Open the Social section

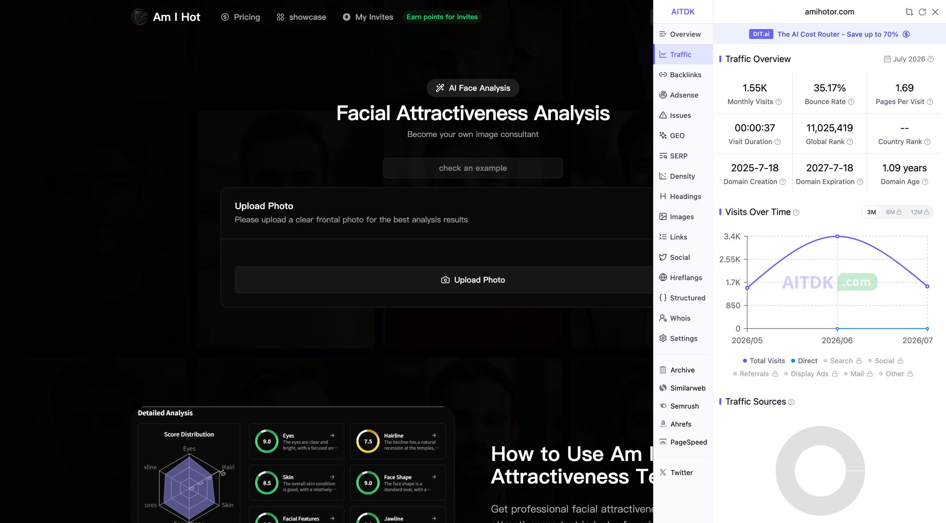click(x=683, y=257)
